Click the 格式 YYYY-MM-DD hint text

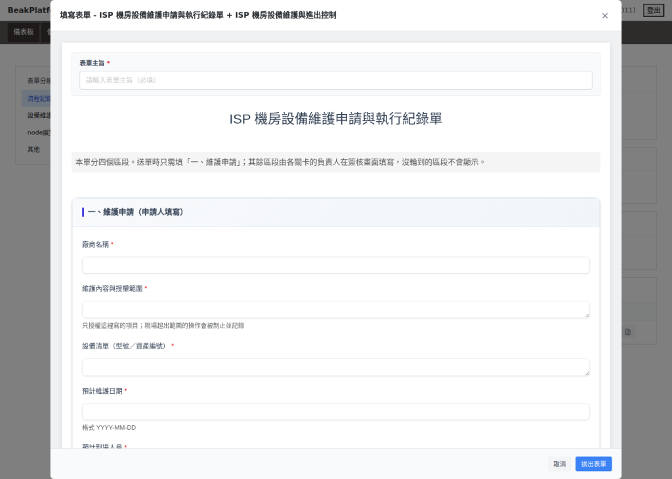coord(109,428)
